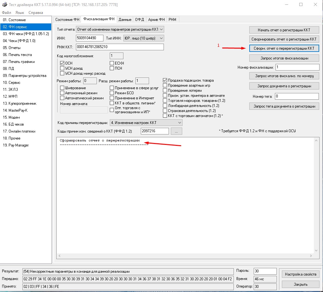
Task: Open 06. Печать текста section
Action: pyautogui.click(x=26, y=55)
